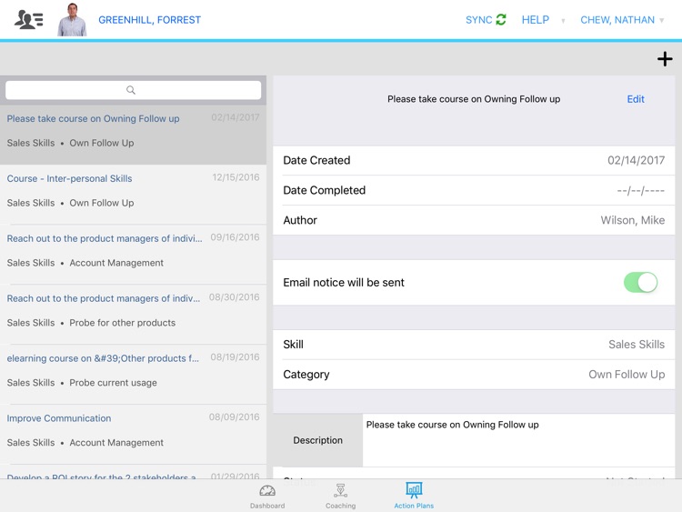Open the team members list icon
Viewport: 682px width, 512px height.
(29, 20)
